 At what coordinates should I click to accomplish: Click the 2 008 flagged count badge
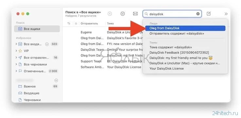click(x=53, y=71)
